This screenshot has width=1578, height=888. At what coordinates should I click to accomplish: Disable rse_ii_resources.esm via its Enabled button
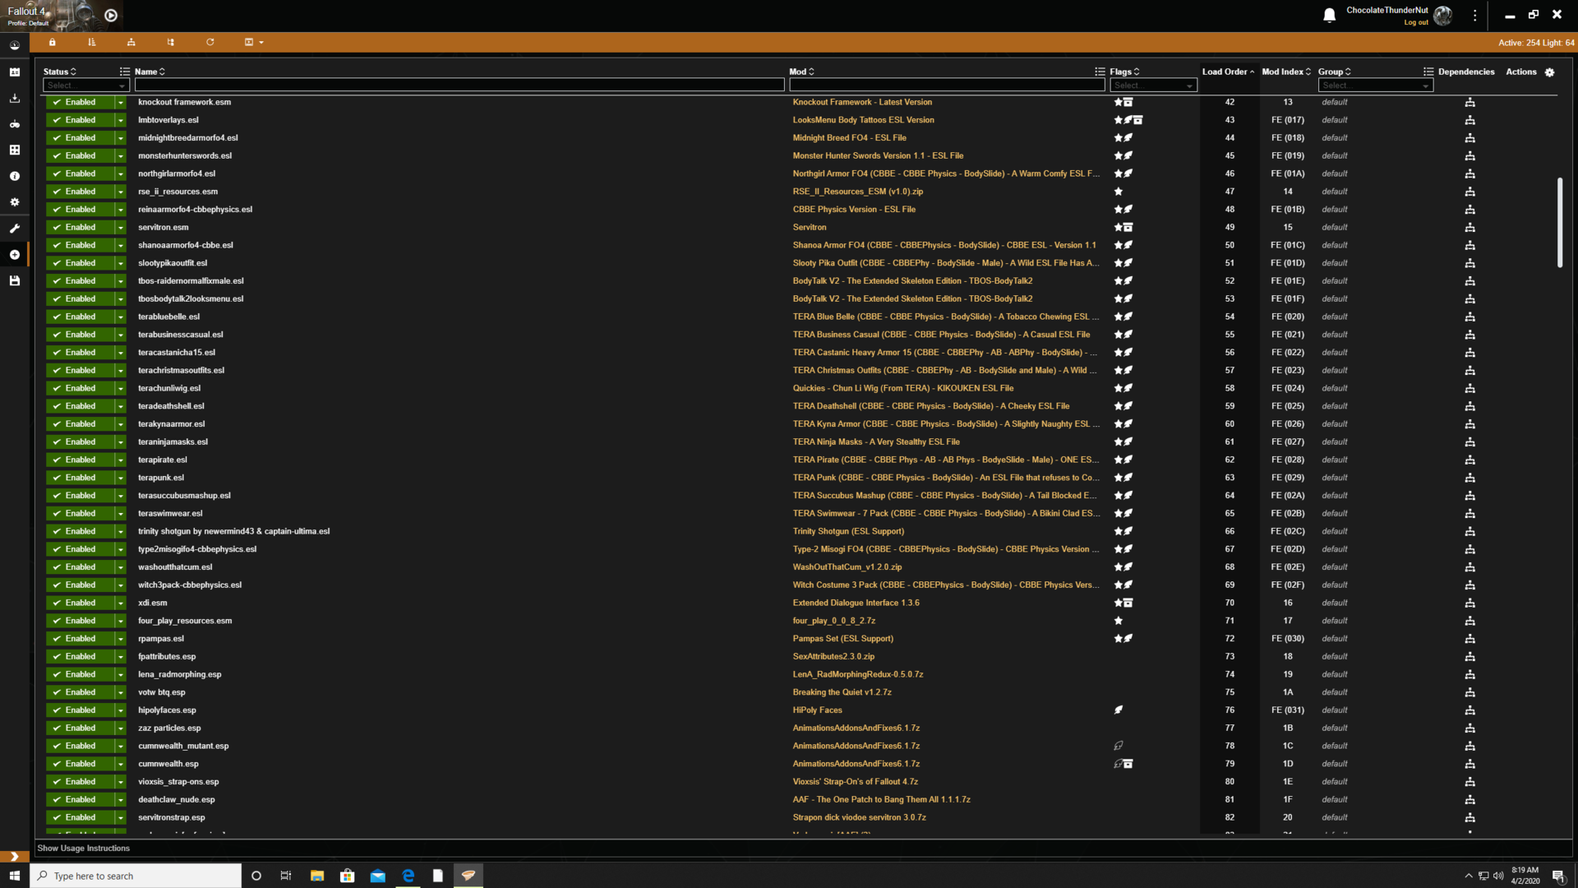tap(80, 192)
